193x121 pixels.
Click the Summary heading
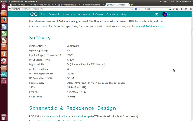40,38
